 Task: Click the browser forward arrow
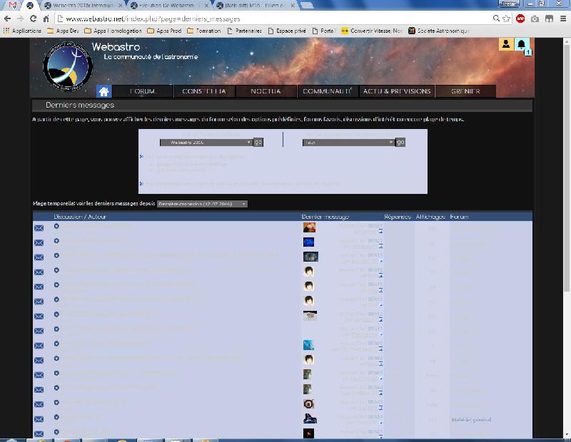coord(21,19)
